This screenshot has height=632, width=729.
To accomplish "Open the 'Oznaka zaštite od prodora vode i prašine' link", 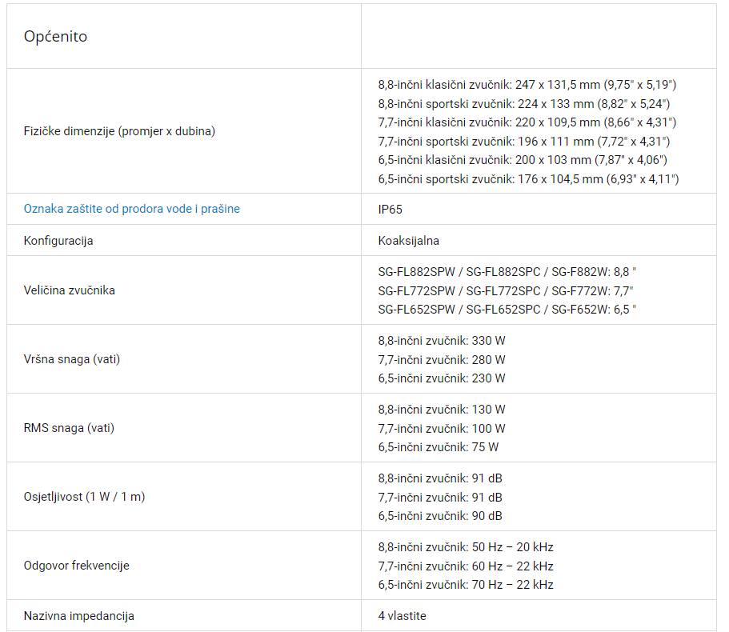I will [131, 209].
